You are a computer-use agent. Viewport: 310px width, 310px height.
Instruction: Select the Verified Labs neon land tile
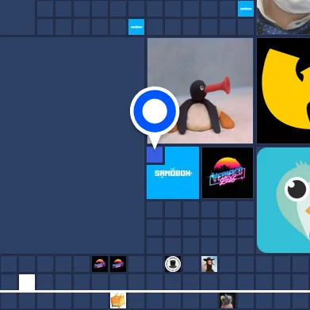click(228, 173)
